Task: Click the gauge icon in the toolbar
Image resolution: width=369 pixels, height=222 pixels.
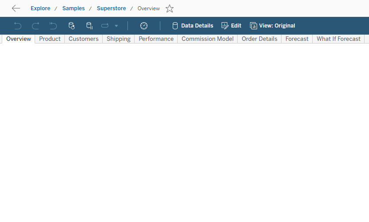Action: (x=144, y=26)
